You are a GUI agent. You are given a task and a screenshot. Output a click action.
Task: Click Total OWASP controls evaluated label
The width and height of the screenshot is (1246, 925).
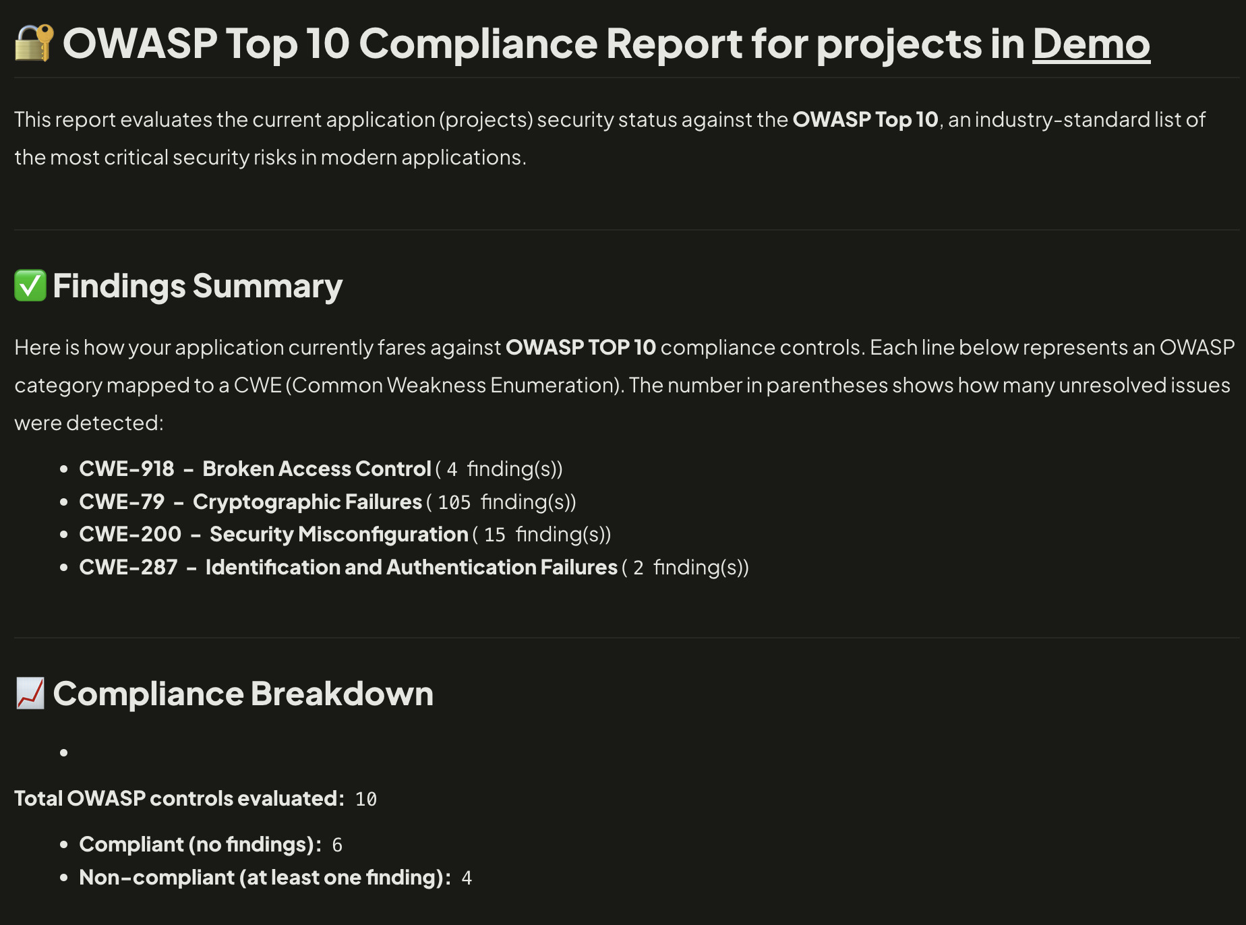[x=179, y=798]
